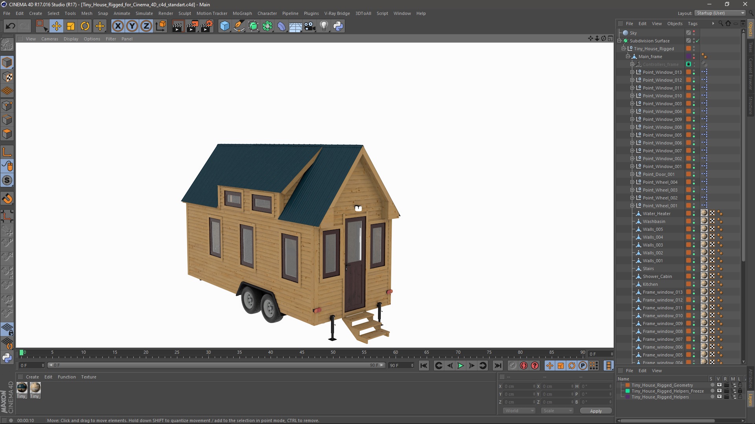The width and height of the screenshot is (755, 424).
Task: Open the File menu
Action: point(7,13)
